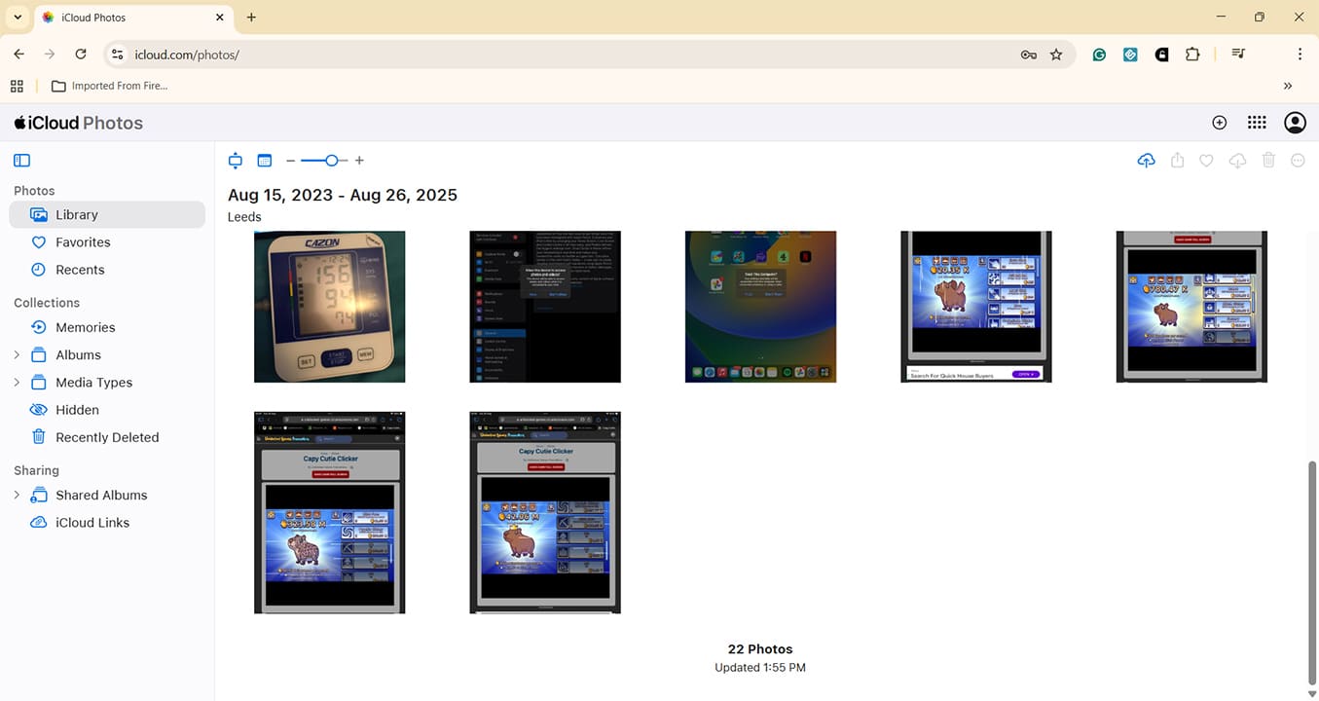
Task: Click the password key icon in address bar
Action: 1028,55
